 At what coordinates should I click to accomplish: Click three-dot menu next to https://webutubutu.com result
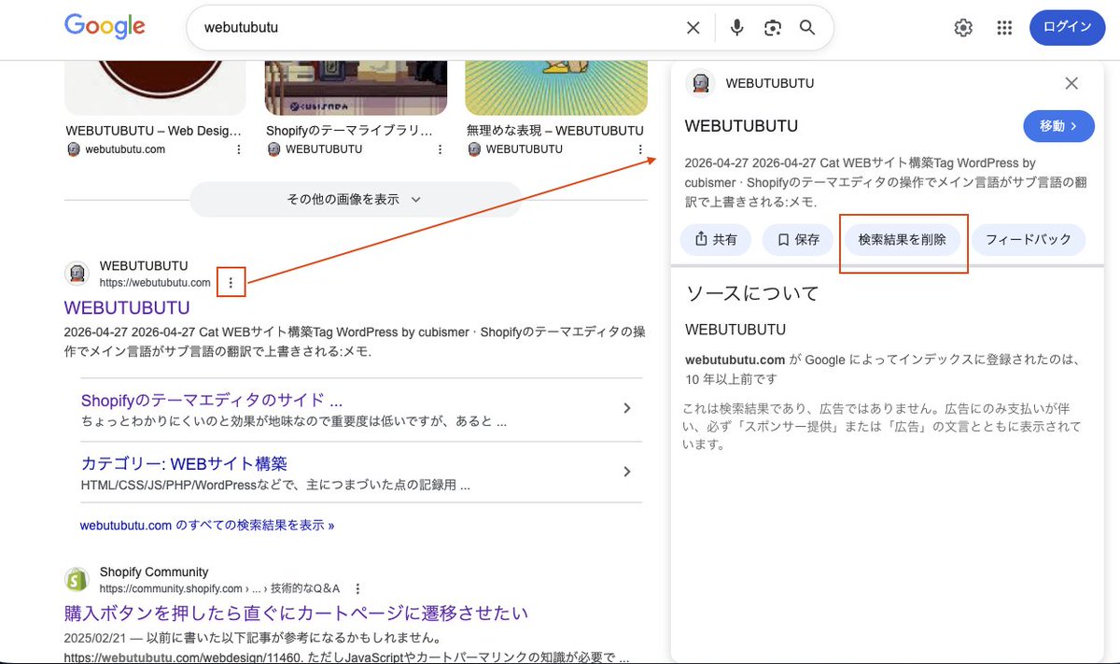coord(231,282)
